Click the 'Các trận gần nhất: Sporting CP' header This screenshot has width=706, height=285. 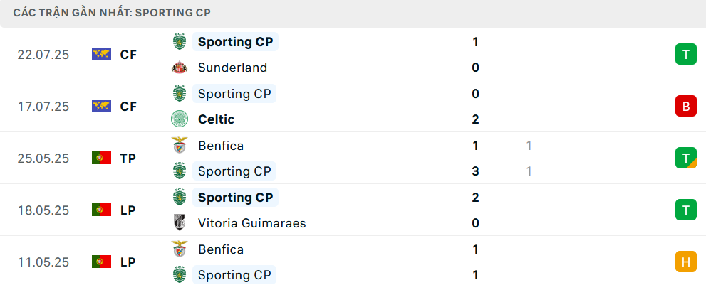coord(112,13)
